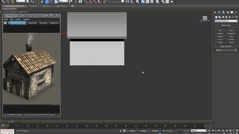
Task: Select the Select and Scale tool
Action: click(56, 1)
